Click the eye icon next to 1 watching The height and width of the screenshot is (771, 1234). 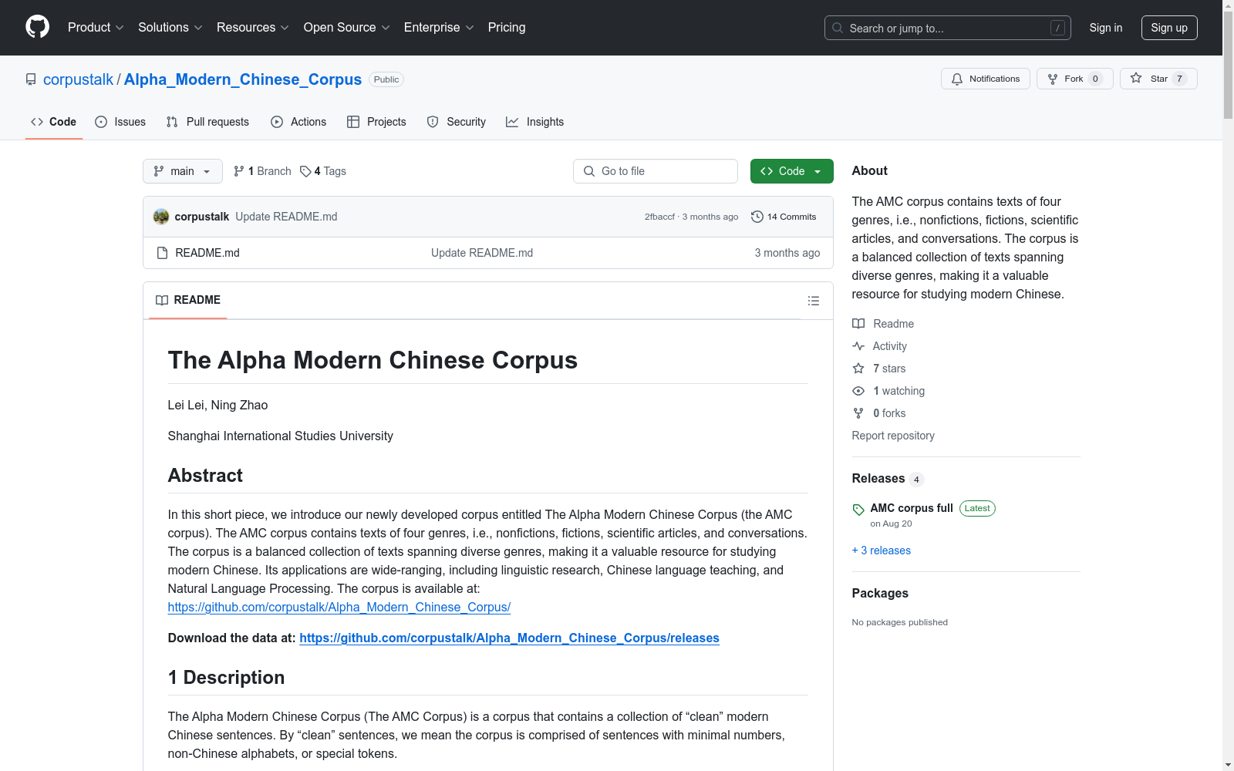pyautogui.click(x=858, y=391)
